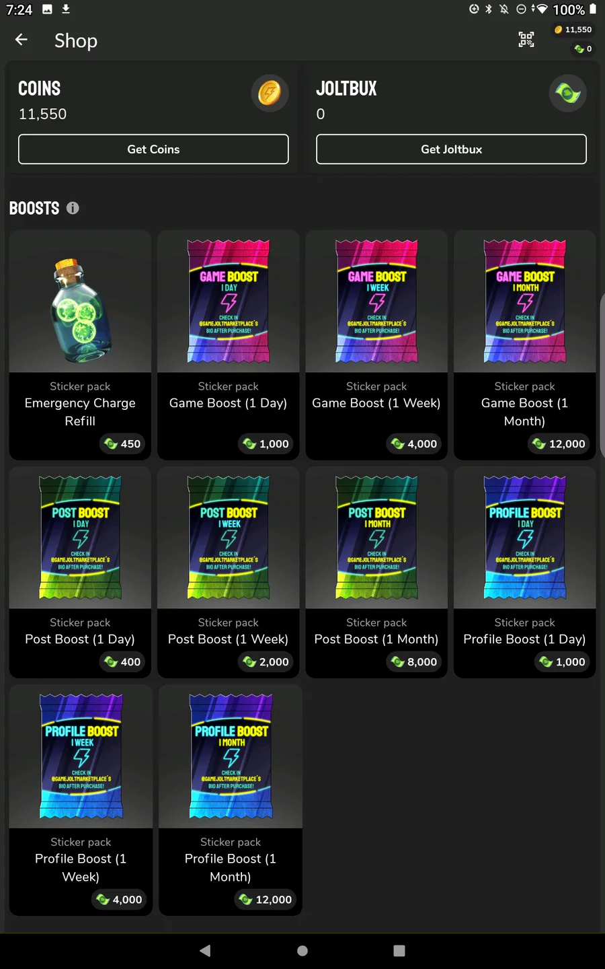Tap the 12,000 price on Profile Boost Month
This screenshot has width=605, height=969.
coord(266,900)
